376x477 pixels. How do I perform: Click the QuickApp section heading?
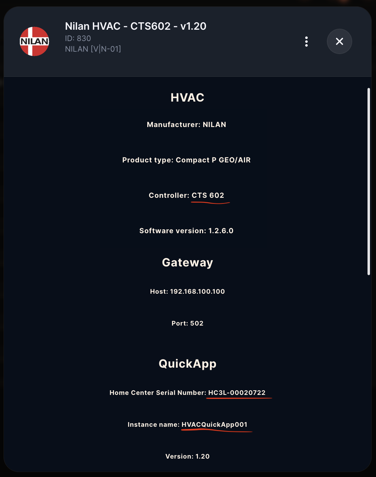(x=187, y=364)
